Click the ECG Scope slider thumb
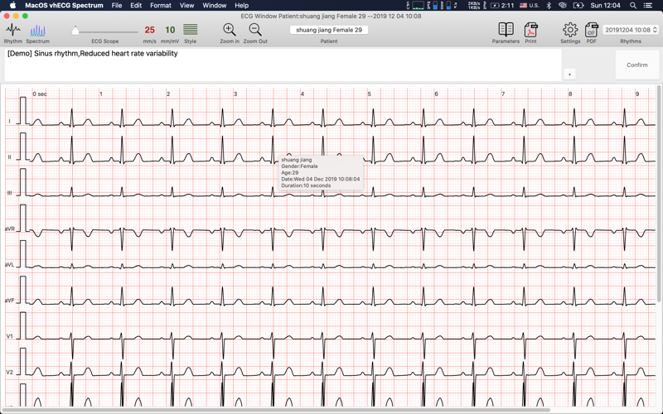 tap(75, 31)
